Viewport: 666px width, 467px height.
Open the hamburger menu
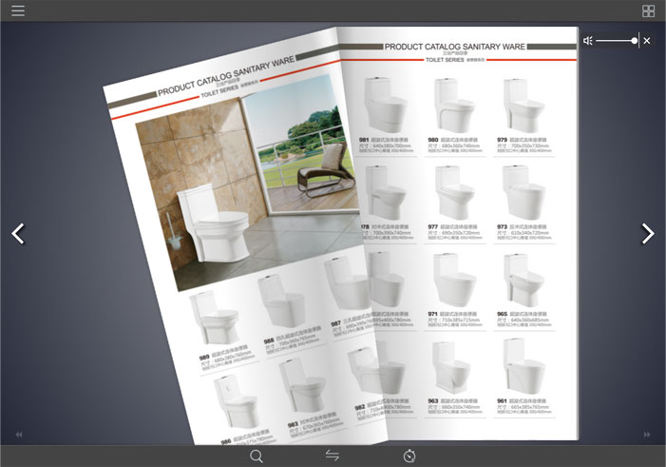pyautogui.click(x=18, y=11)
